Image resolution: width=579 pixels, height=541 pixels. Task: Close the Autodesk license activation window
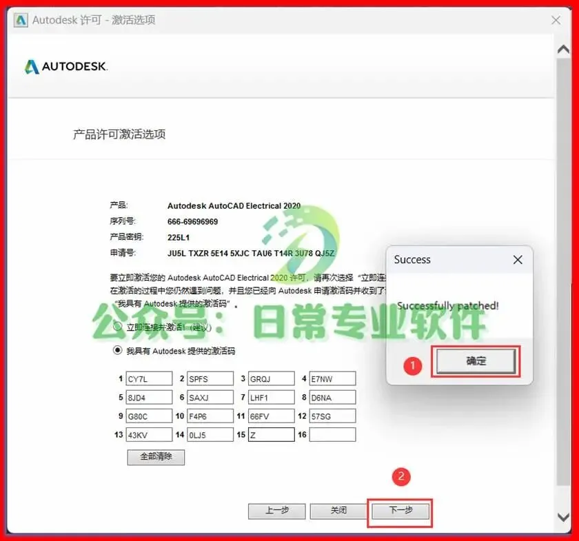(556, 20)
